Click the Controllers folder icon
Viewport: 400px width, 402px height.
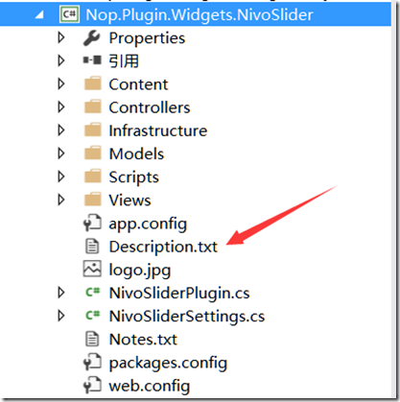pyautogui.click(x=93, y=106)
